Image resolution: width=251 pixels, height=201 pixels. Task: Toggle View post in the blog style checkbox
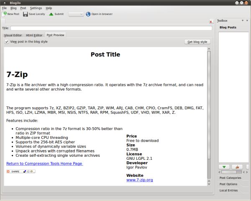click(7, 42)
